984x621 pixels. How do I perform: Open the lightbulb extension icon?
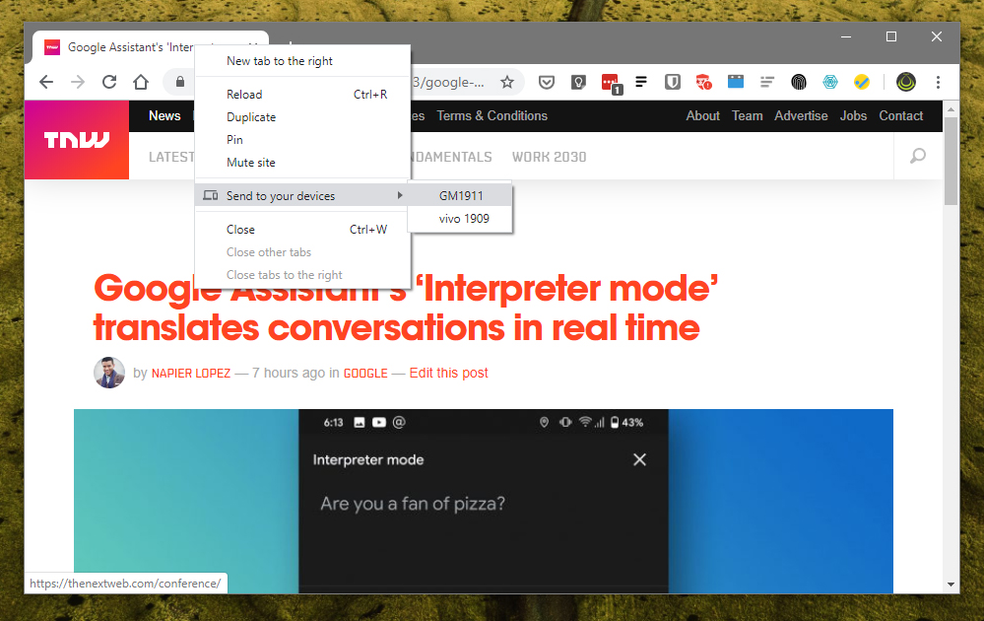[578, 82]
